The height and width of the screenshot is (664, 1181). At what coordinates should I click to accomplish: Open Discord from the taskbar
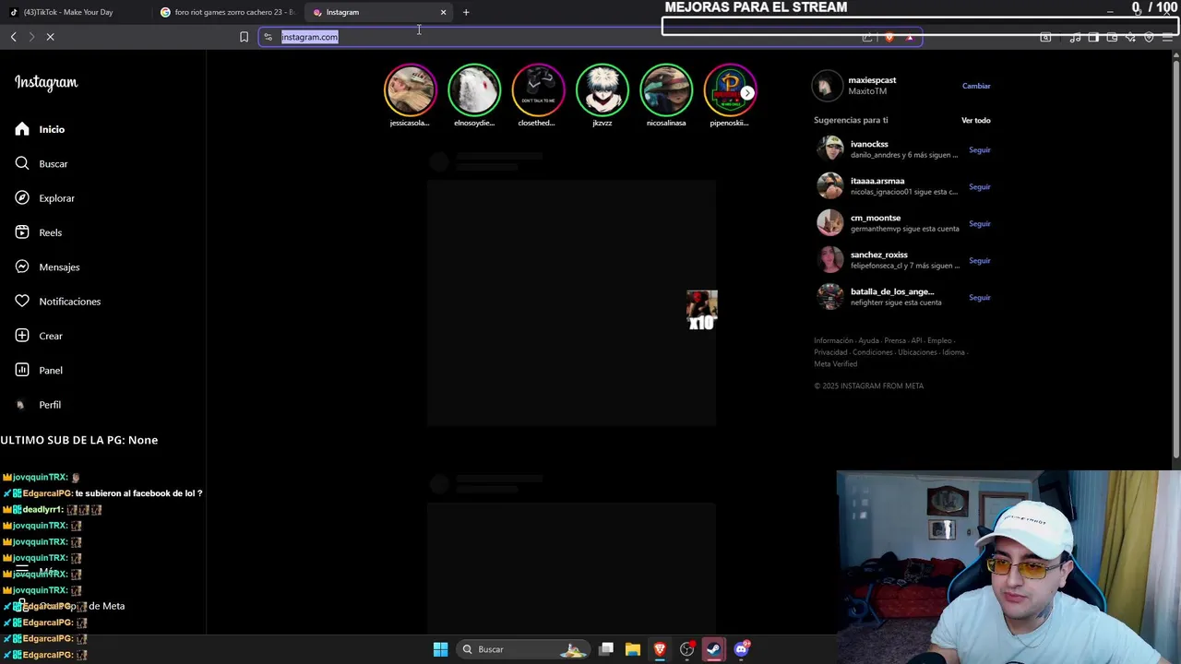coord(741,649)
